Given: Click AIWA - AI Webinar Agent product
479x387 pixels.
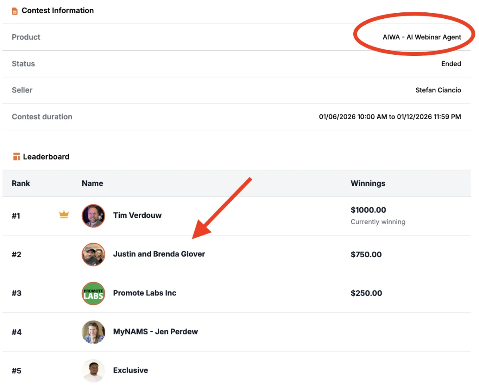Looking at the screenshot, I should tap(422, 37).
